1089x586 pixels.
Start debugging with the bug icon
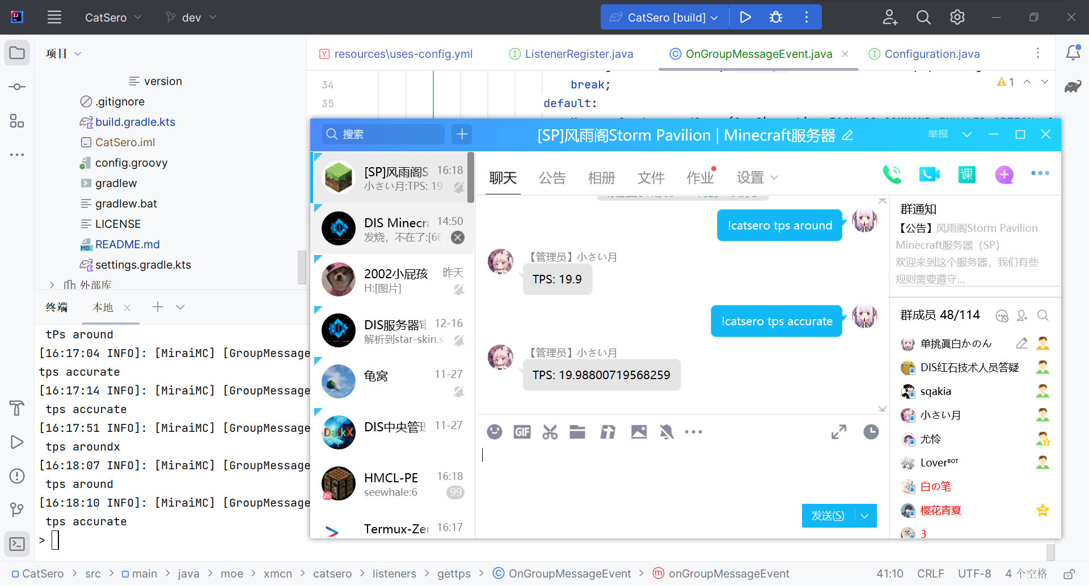(776, 17)
